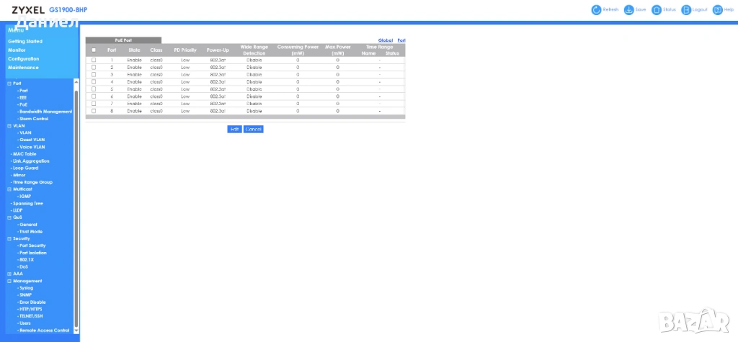
Task: Open the Configuration menu
Action: pyautogui.click(x=23, y=59)
